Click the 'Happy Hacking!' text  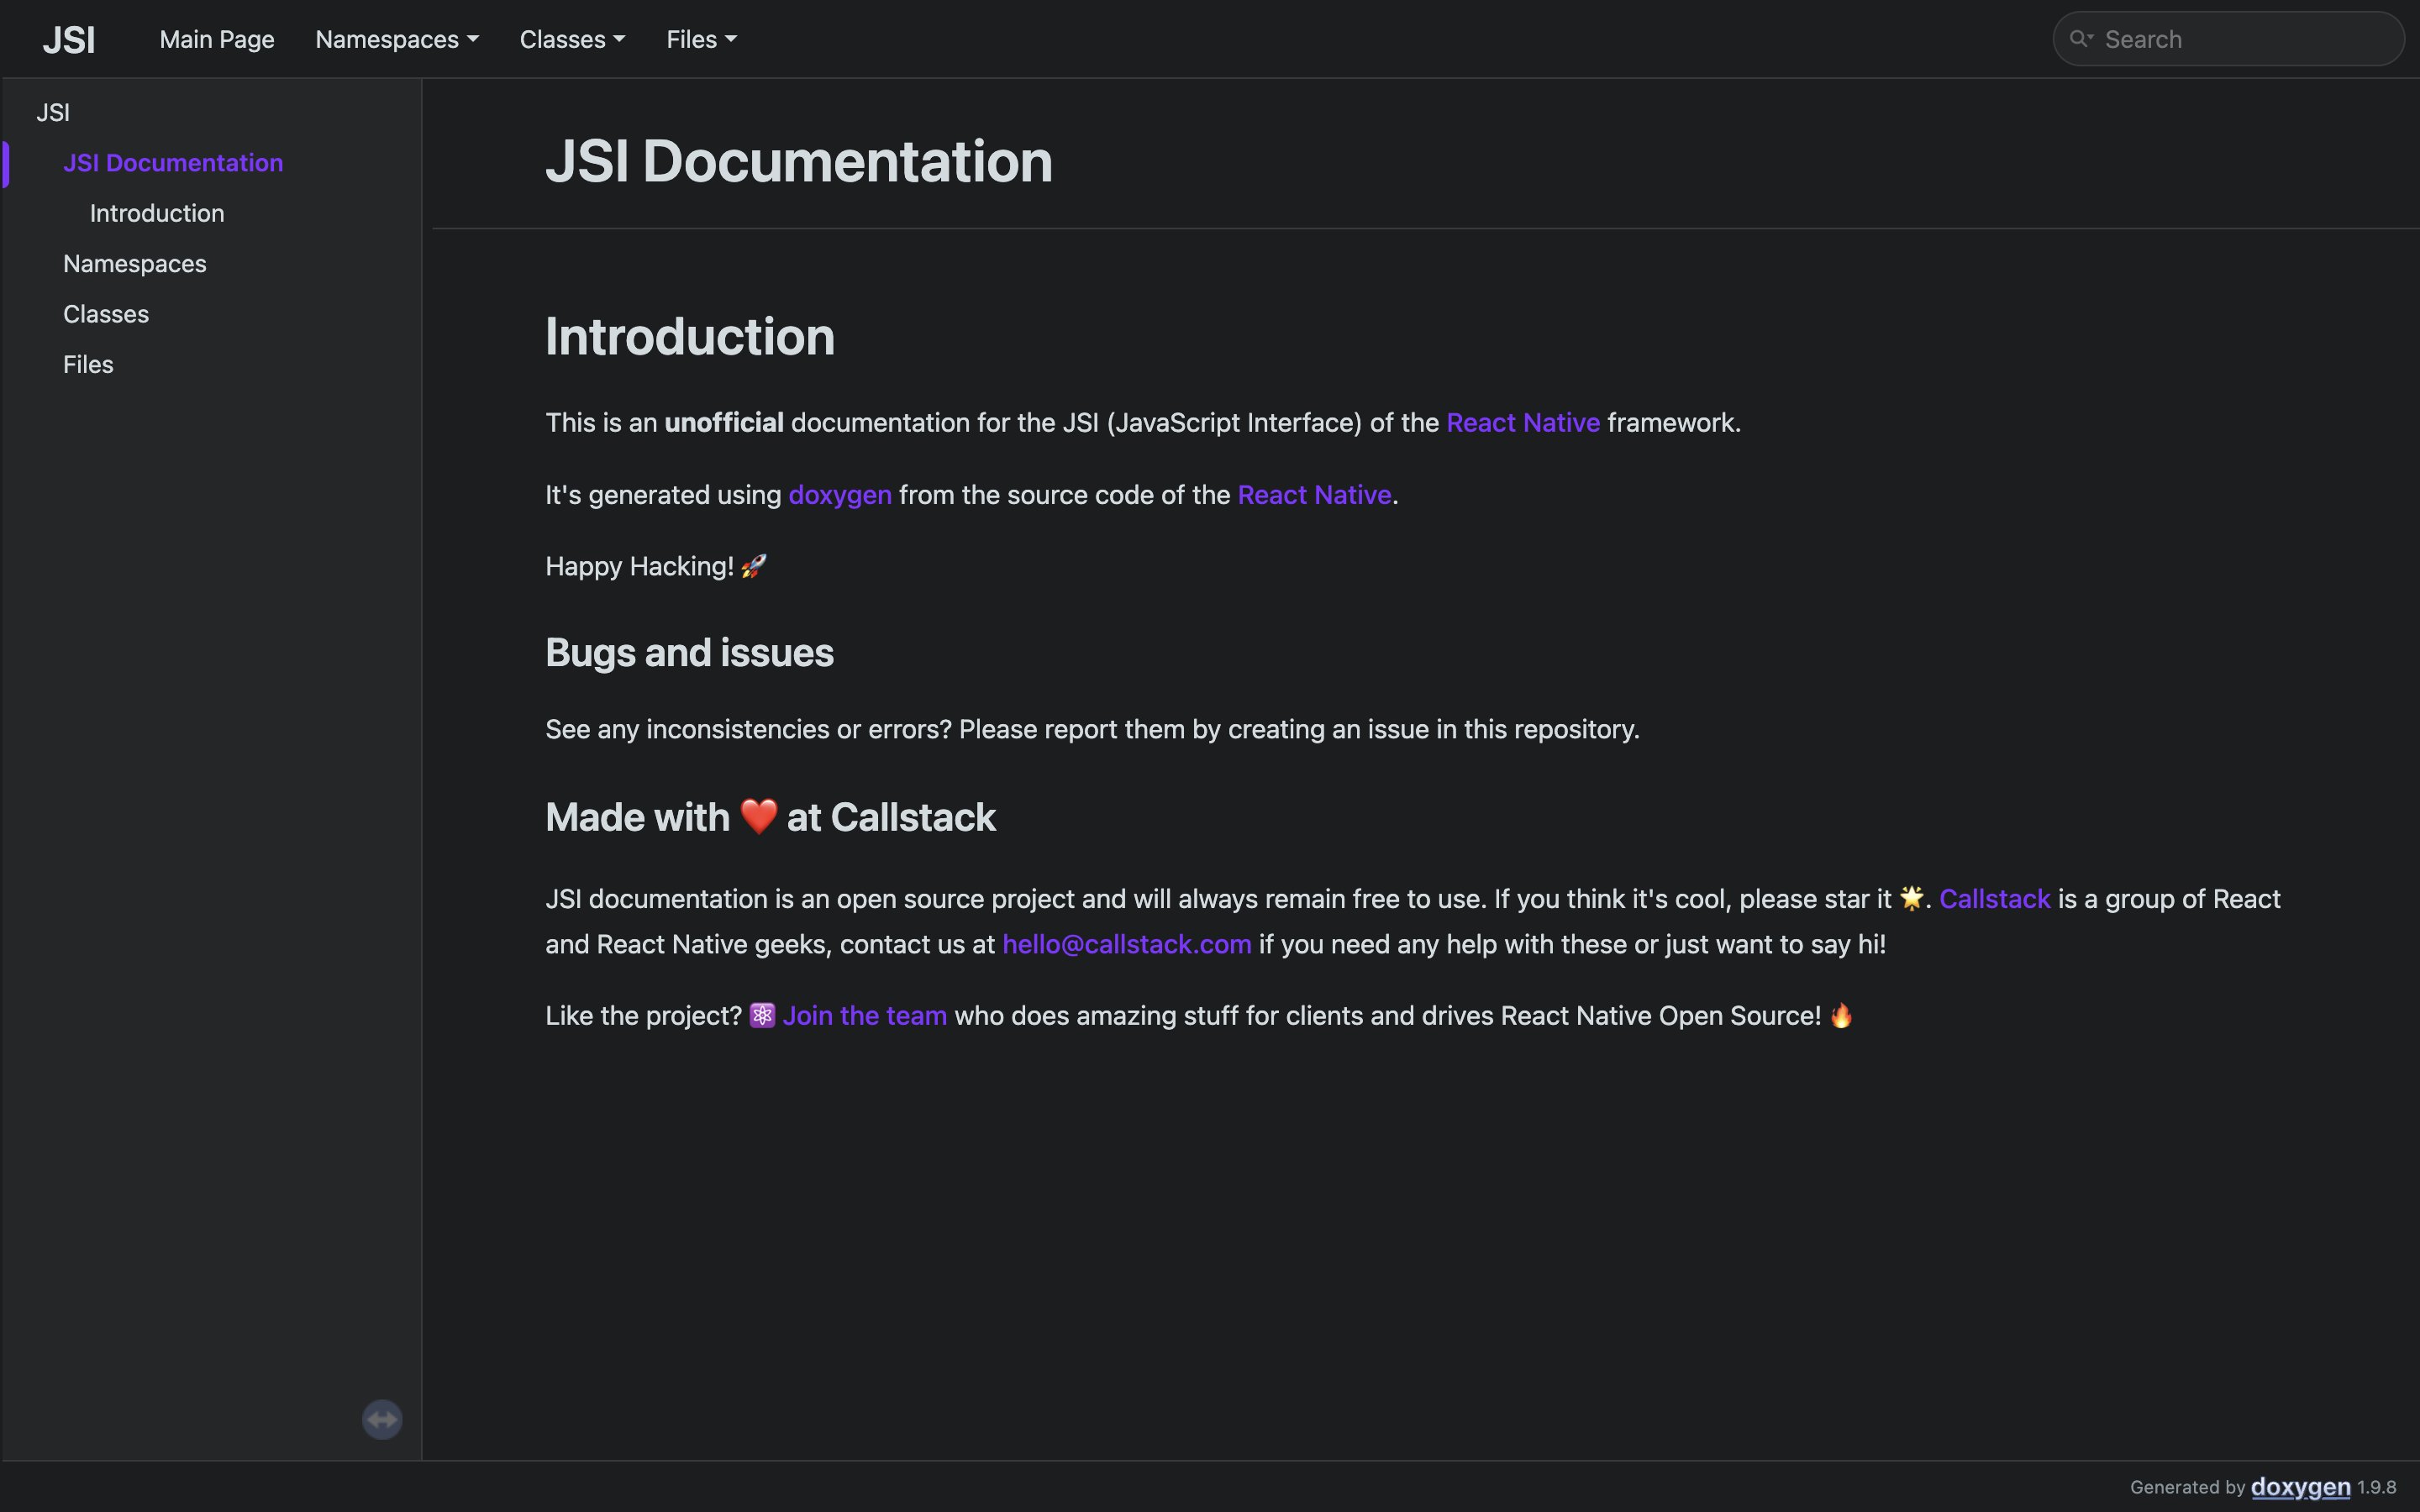click(x=640, y=567)
